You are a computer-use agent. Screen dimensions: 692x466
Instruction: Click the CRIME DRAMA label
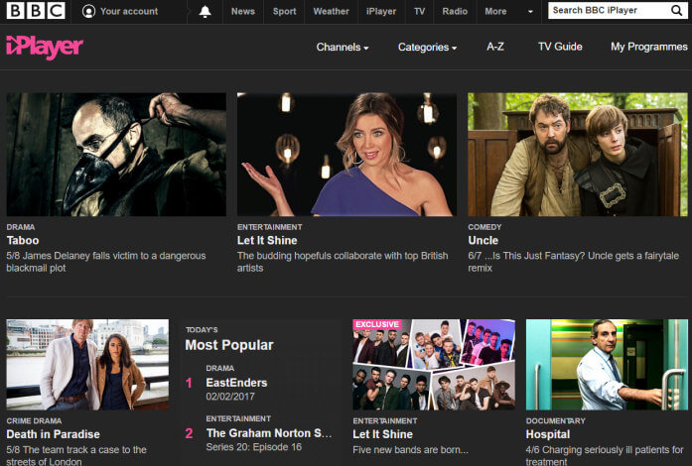tap(34, 421)
